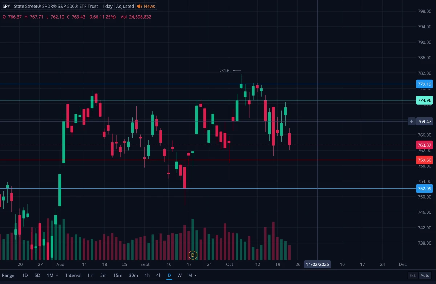Click the 798.00 price axis label
The height and width of the screenshot is (284, 436).
tap(424, 11)
